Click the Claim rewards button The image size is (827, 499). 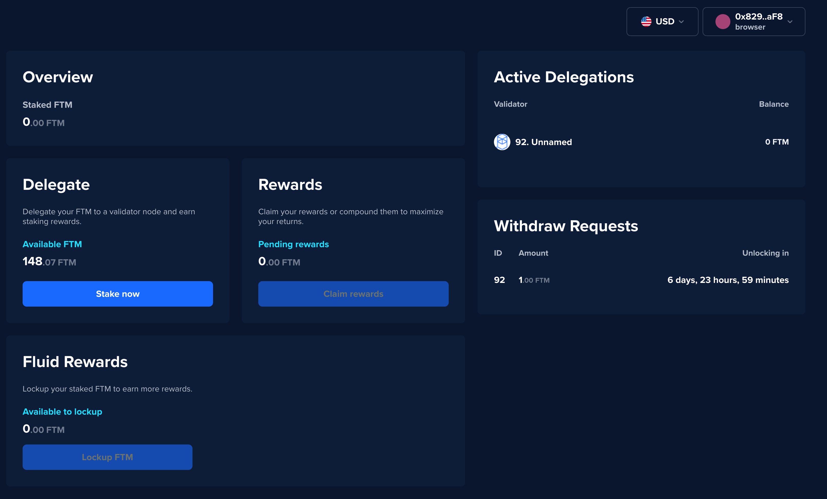pyautogui.click(x=353, y=294)
